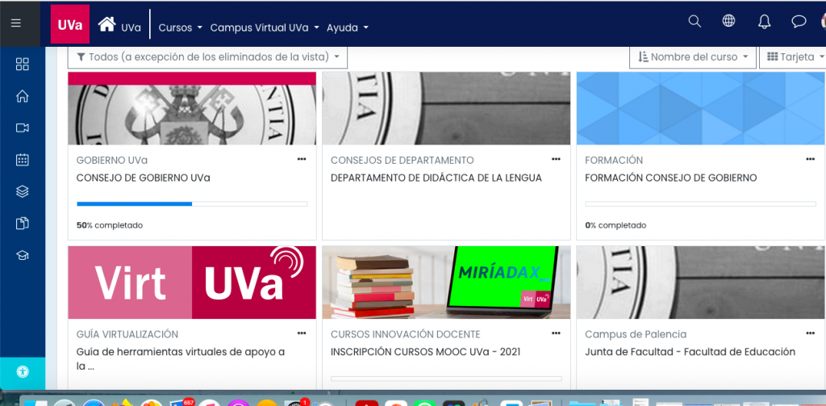Open Junta de Facultad - Facultad de Educación

click(x=690, y=352)
